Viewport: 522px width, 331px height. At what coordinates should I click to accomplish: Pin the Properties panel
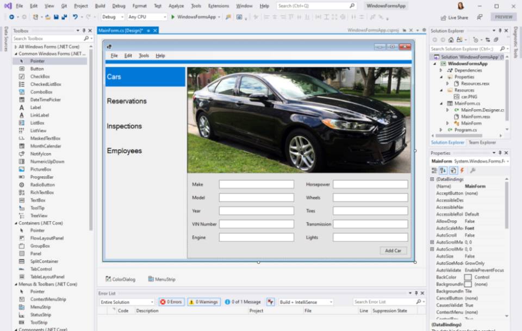tap(500, 153)
